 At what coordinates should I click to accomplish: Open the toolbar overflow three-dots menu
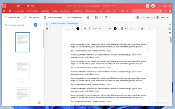[110, 17]
